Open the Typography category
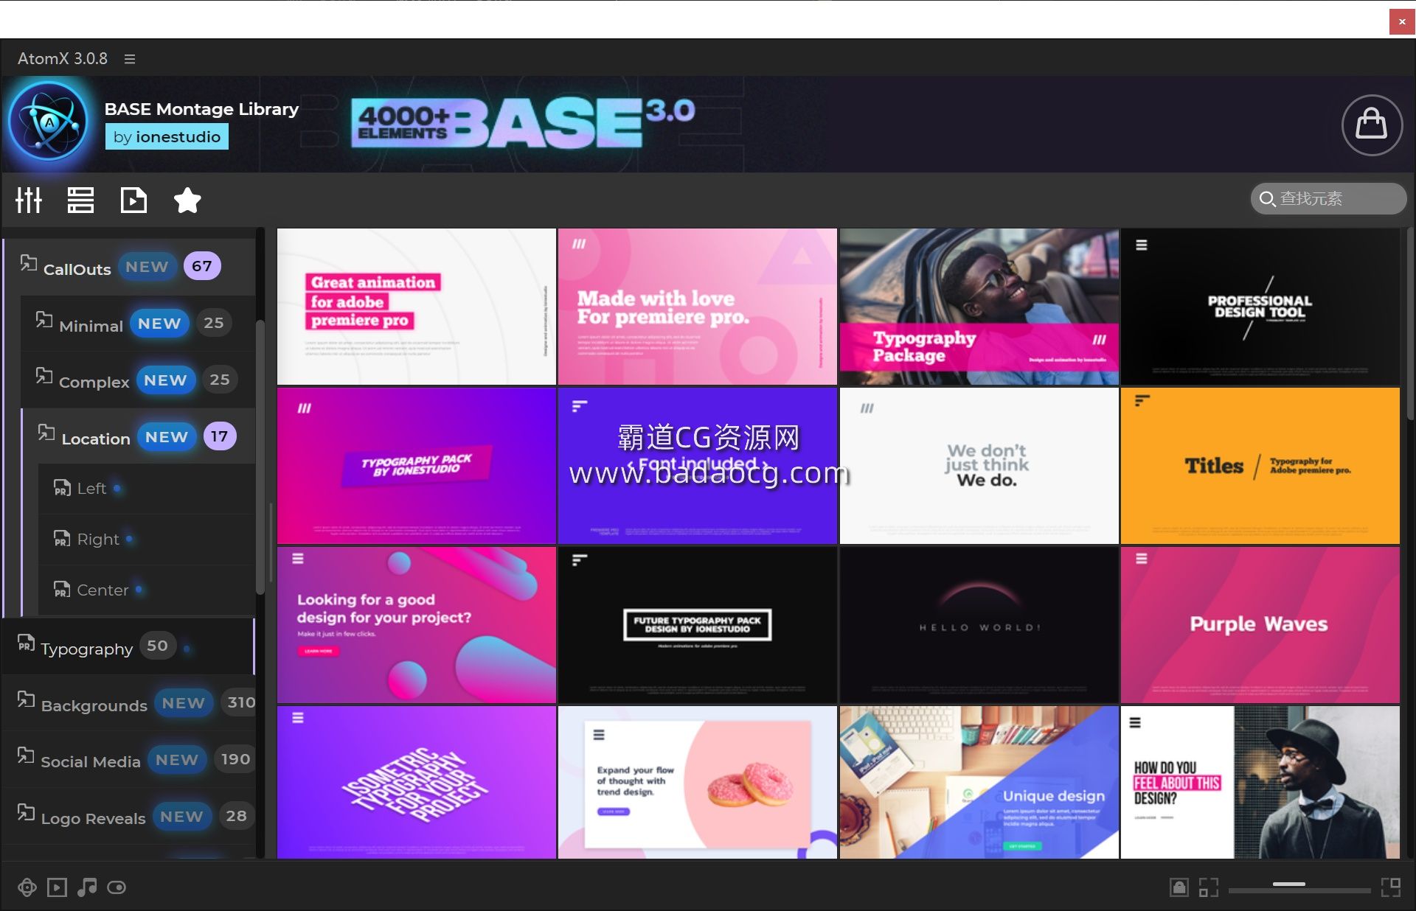The width and height of the screenshot is (1416, 911). click(x=129, y=646)
